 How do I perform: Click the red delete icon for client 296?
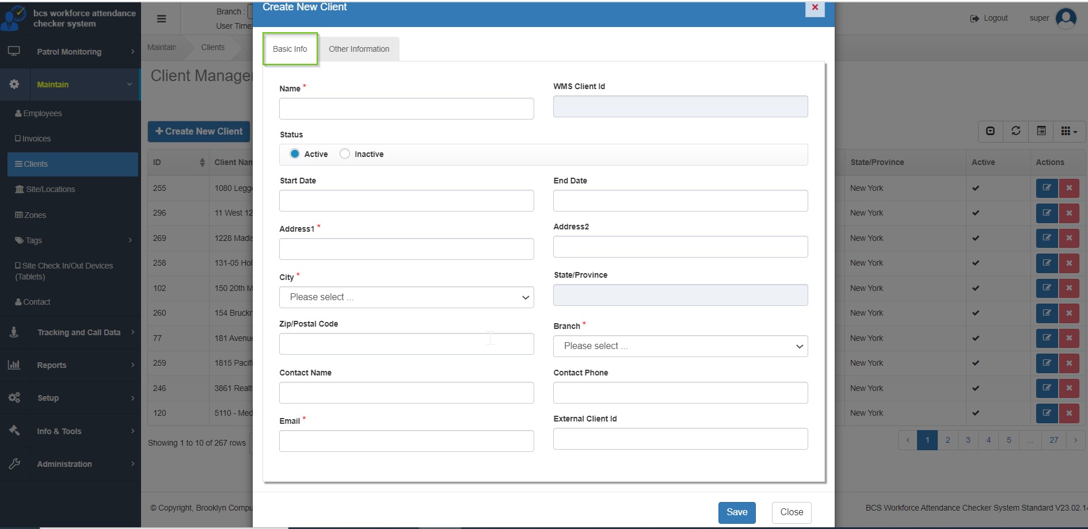click(x=1068, y=213)
